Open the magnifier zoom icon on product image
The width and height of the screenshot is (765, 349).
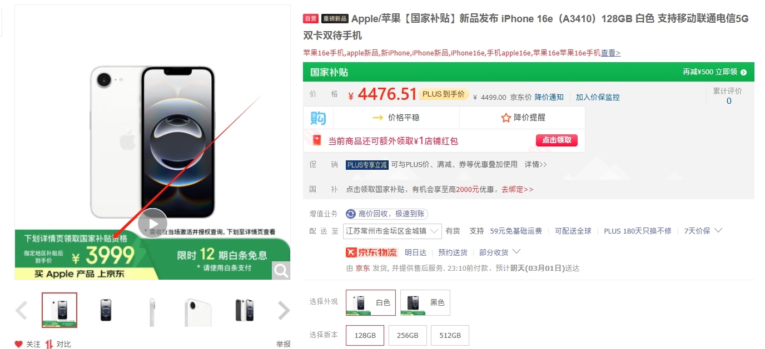pyautogui.click(x=281, y=270)
